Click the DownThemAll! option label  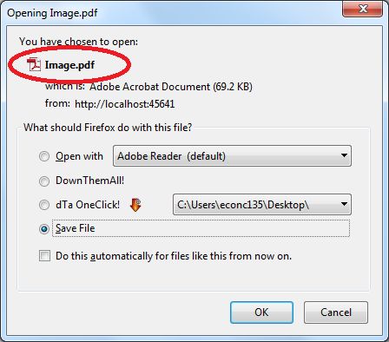[90, 181]
